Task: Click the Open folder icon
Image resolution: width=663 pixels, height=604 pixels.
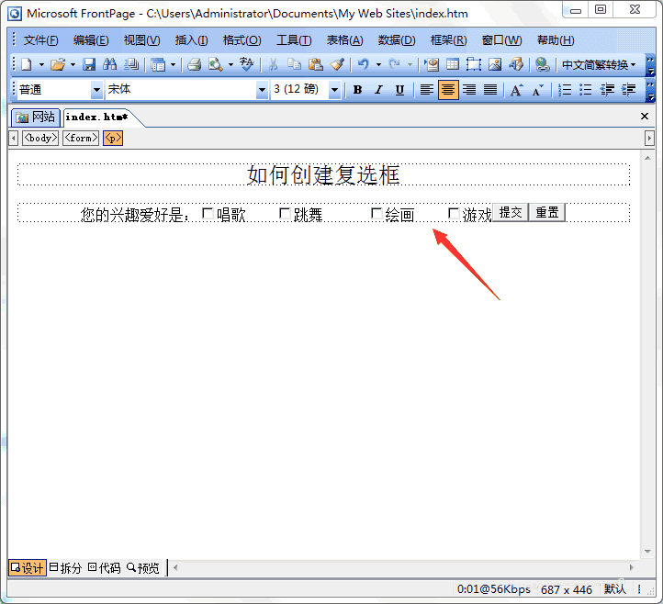Action: tap(58, 64)
